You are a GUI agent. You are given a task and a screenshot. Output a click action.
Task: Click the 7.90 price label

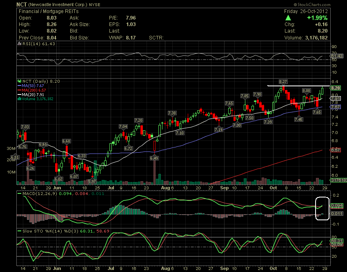point(257,94)
